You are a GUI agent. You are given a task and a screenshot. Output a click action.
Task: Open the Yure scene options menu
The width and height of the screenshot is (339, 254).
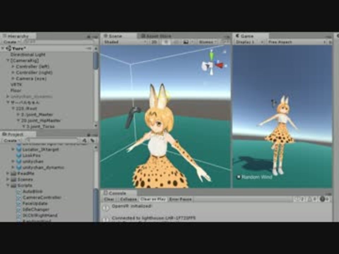(89, 48)
